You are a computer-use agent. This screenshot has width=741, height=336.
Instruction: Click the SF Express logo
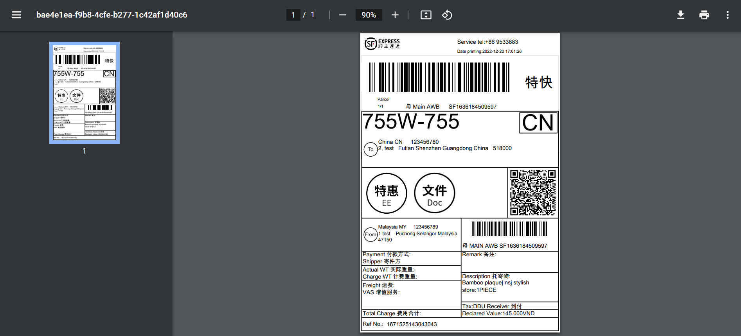point(382,44)
